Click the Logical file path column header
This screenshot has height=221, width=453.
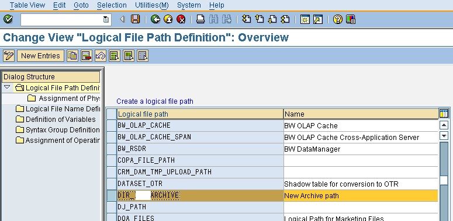[200, 114]
